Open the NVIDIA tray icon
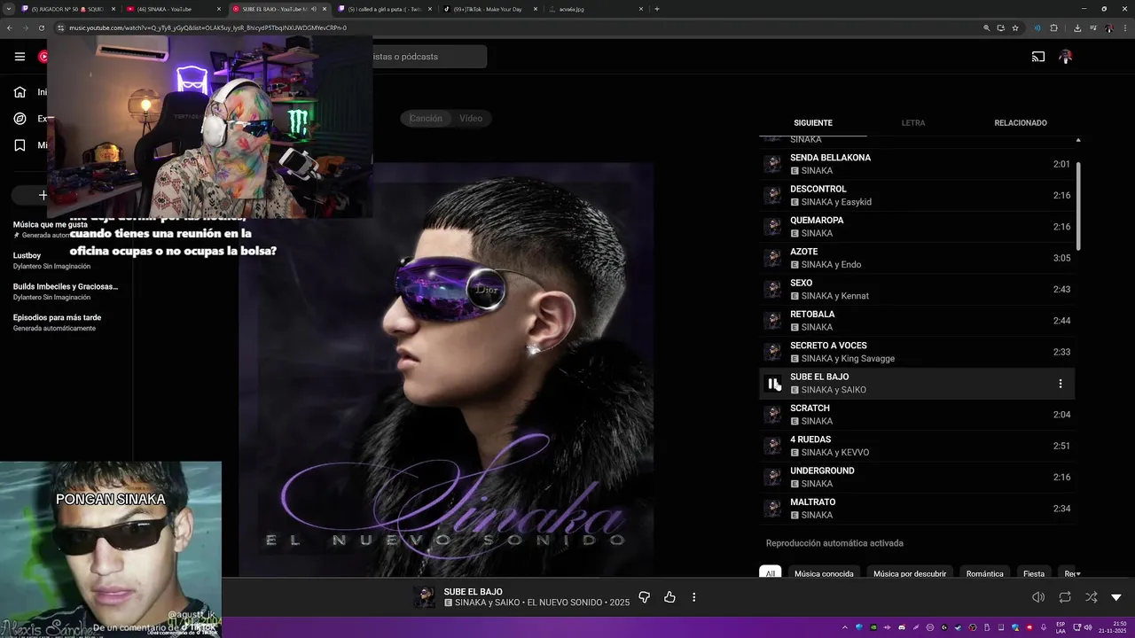This screenshot has height=638, width=1135. coord(873,627)
